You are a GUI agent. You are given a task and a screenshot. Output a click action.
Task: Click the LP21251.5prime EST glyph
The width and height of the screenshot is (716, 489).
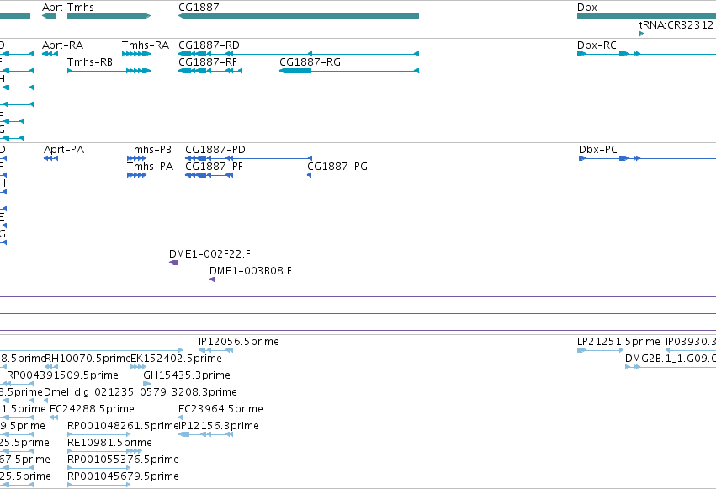[x=600, y=350]
